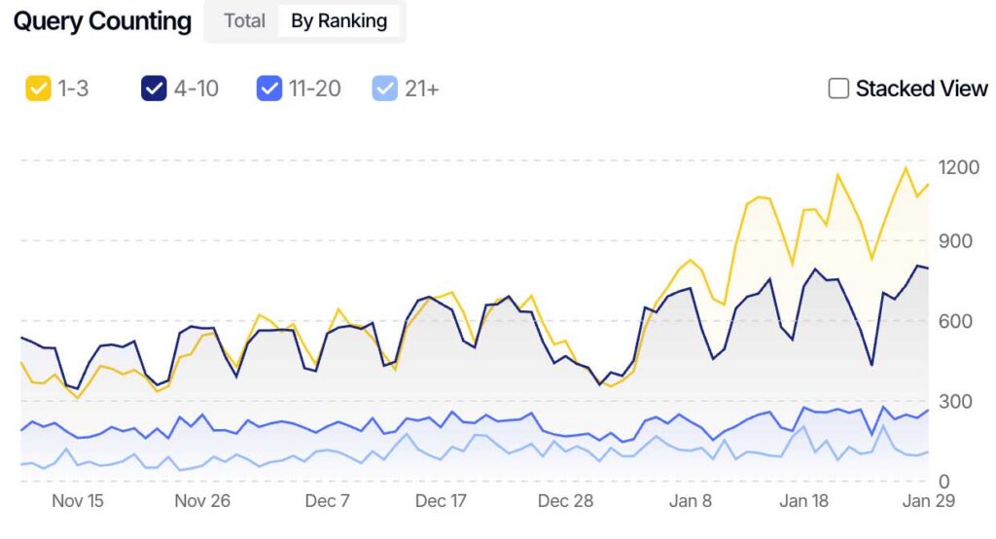Switch to the Total tab

(244, 20)
